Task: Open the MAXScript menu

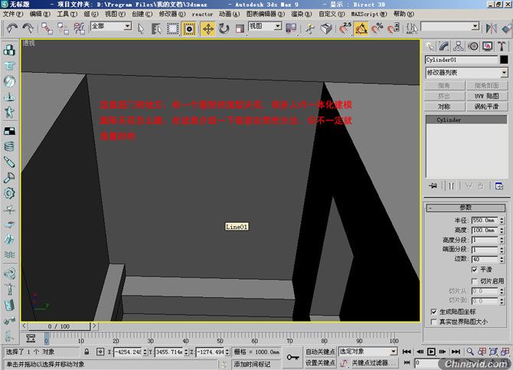Action: (369, 14)
